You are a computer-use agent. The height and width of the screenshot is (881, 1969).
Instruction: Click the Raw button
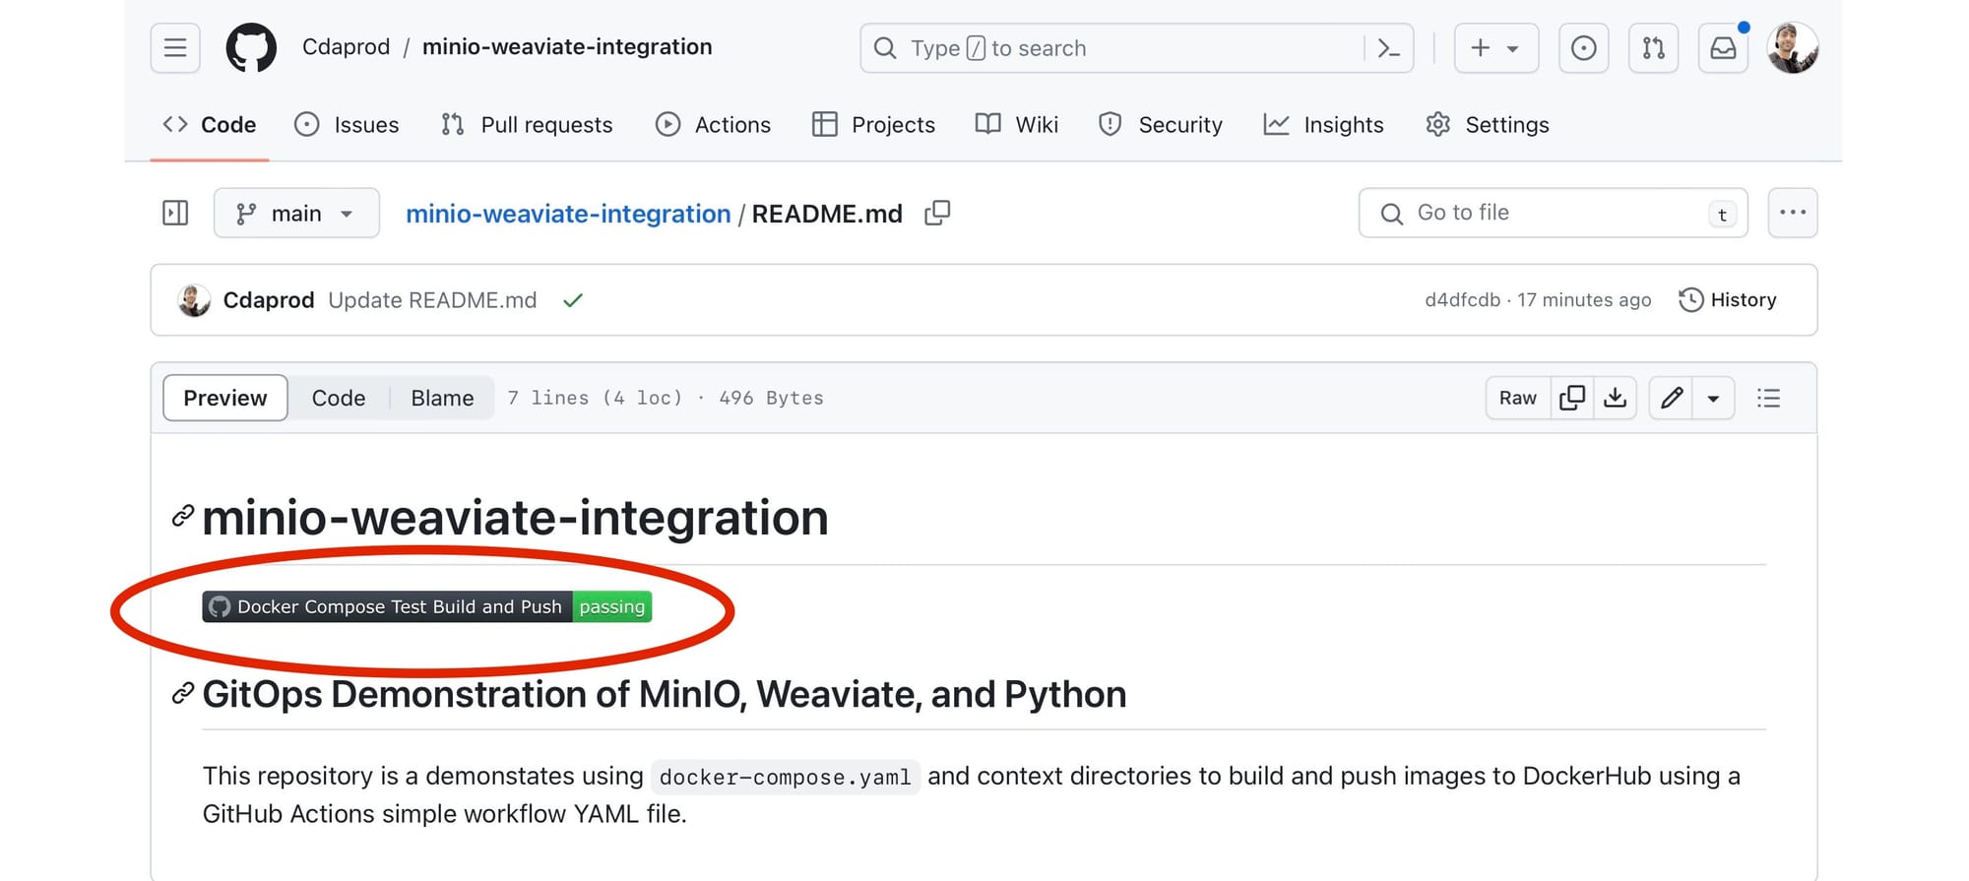tap(1517, 398)
